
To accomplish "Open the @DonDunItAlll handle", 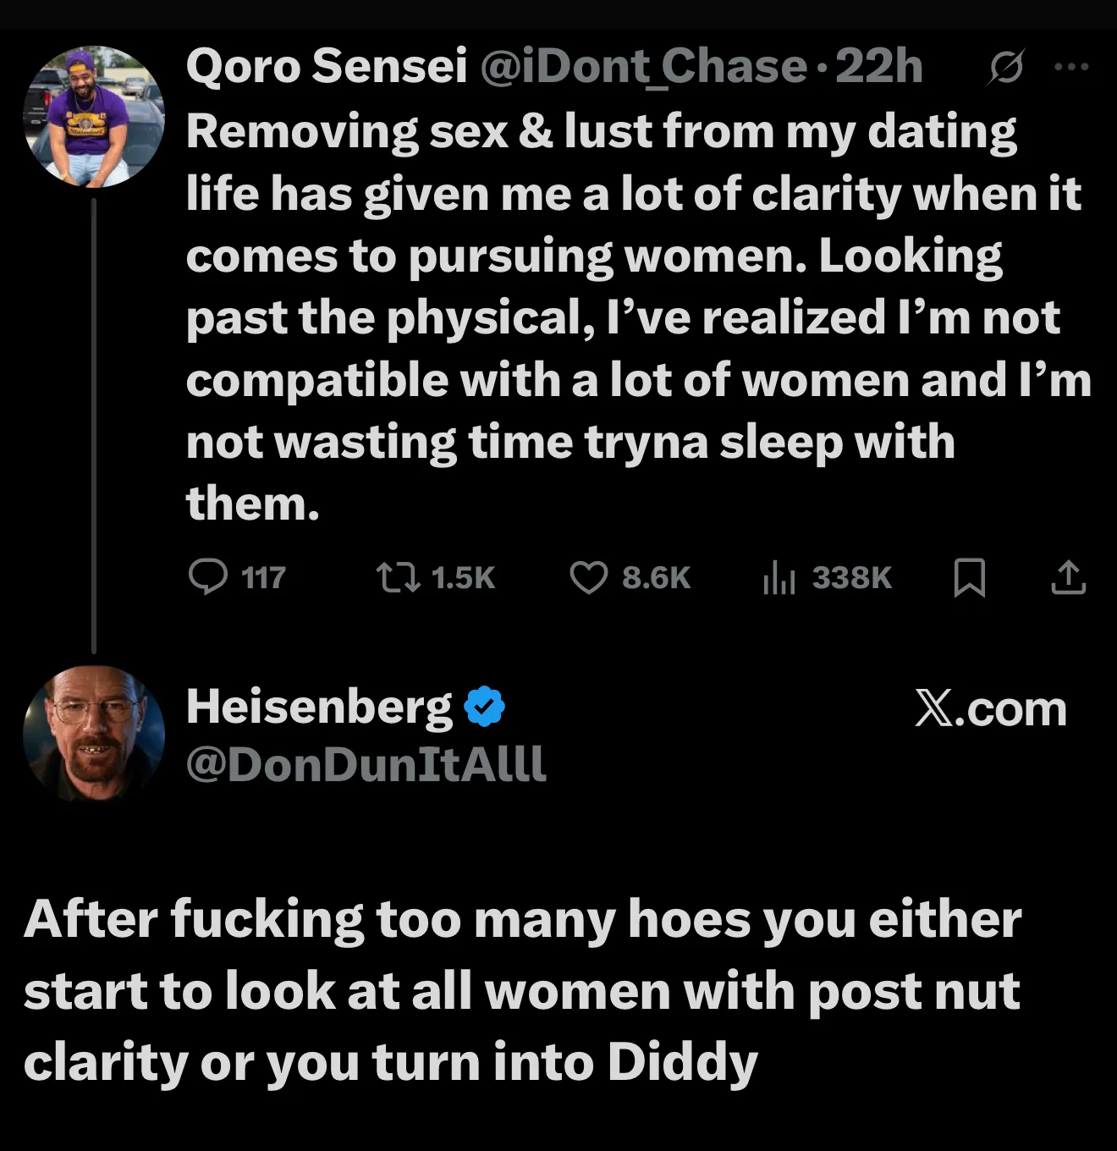I will [x=366, y=764].
